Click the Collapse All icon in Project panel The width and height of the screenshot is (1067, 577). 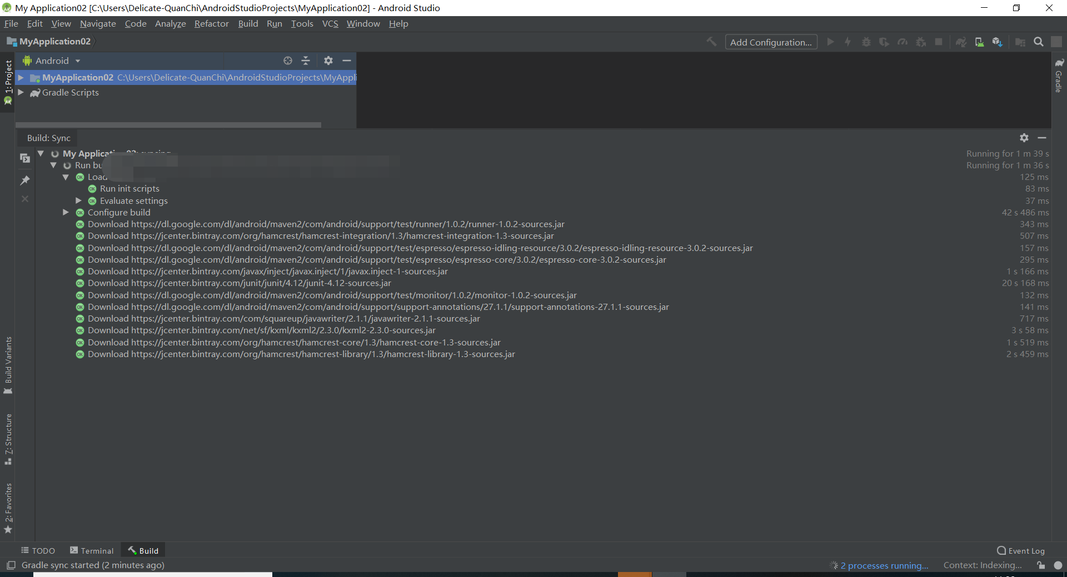pos(306,61)
